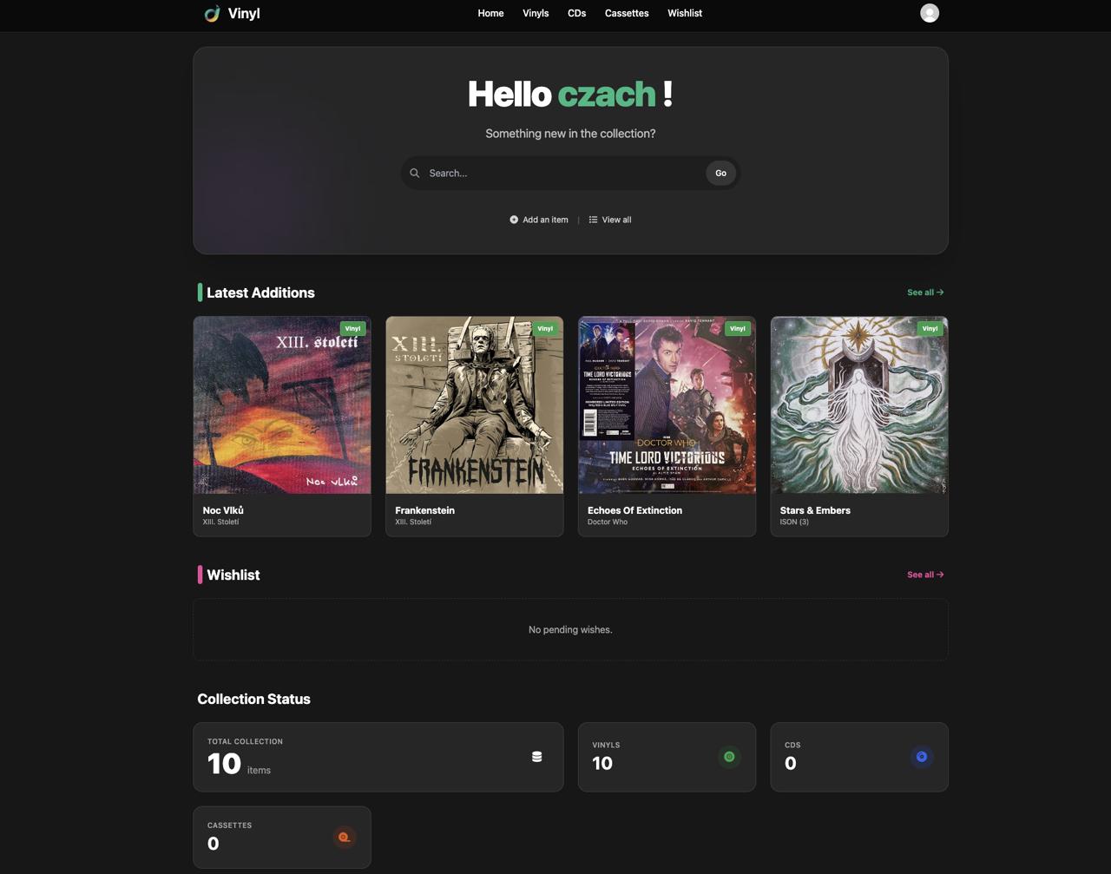The height and width of the screenshot is (874, 1111).
Task: Click the orange cassettes icon
Action: coord(345,838)
